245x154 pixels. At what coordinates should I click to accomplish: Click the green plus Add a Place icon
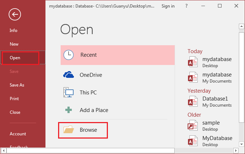(69, 110)
